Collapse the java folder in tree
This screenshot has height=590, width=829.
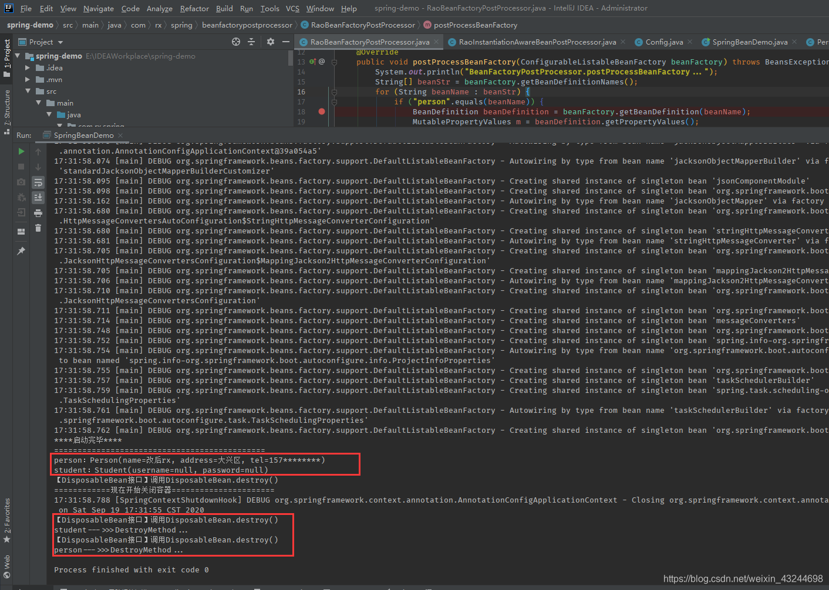[49, 114]
